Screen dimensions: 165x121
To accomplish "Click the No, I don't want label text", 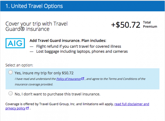I will coord(57,94).
